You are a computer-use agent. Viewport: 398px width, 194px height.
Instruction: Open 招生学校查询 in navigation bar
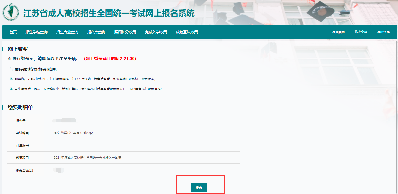(x=36, y=32)
